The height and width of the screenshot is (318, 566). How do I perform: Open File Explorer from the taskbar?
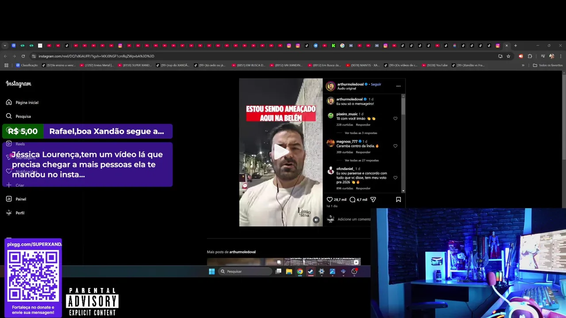289,272
